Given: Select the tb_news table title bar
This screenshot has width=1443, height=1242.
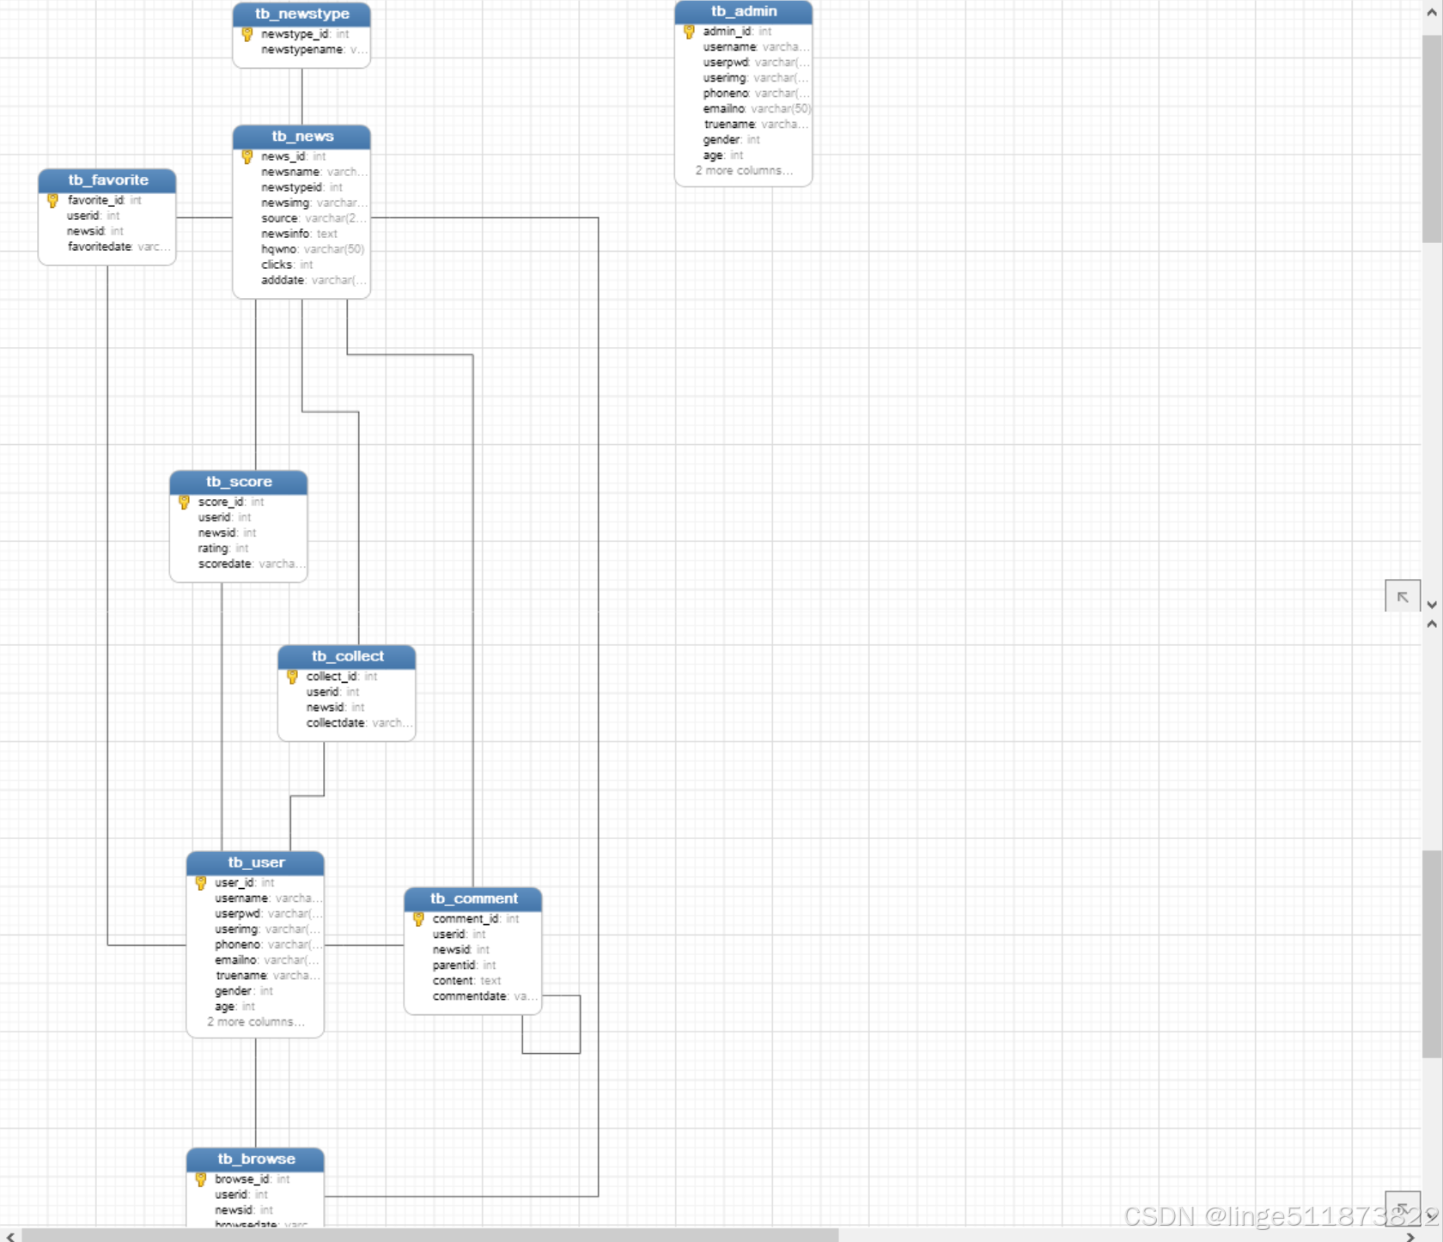Looking at the screenshot, I should pyautogui.click(x=301, y=136).
